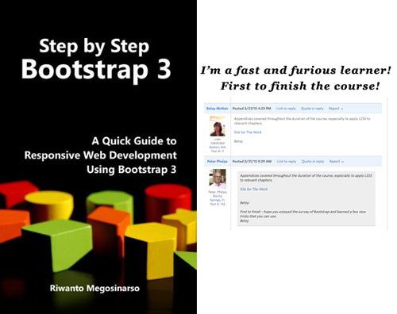This screenshot has width=397, height=314.
Task: Click Peter Phelps's avatar photo
Action: tap(218, 179)
